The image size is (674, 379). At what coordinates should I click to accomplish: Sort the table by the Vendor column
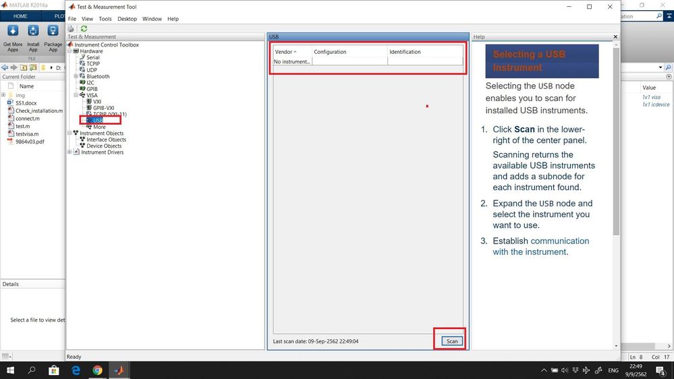click(292, 51)
